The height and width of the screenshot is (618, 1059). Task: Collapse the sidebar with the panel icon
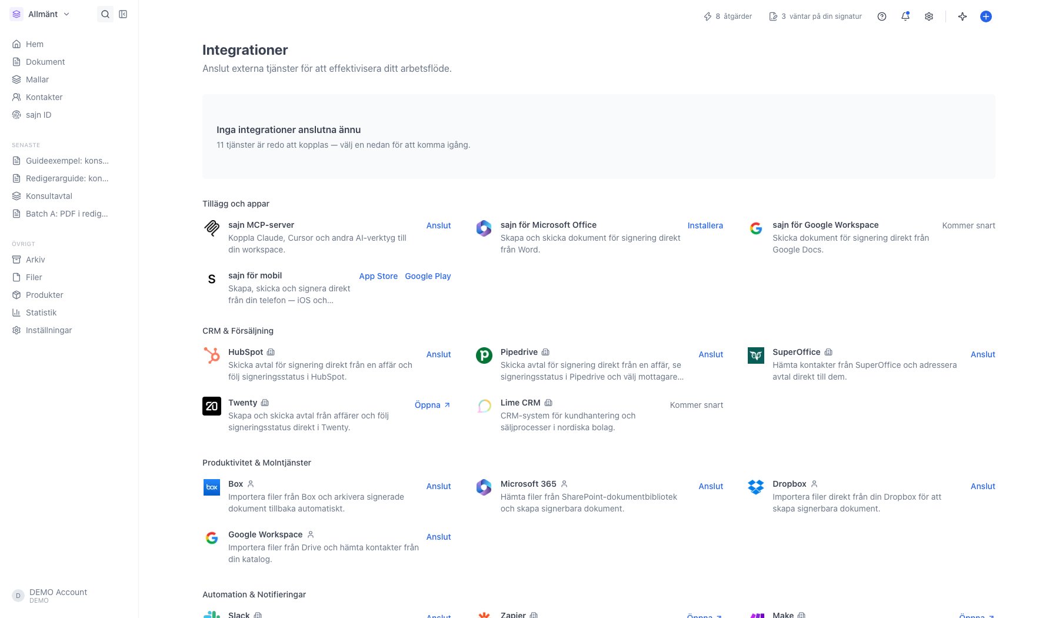123,14
